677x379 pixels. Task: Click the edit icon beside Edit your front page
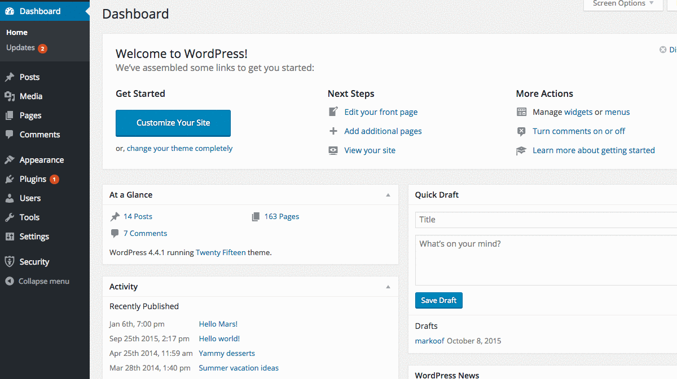tap(333, 112)
